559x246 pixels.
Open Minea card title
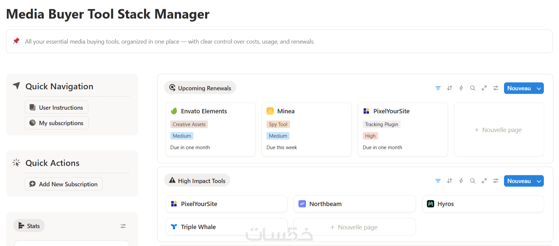coord(286,111)
